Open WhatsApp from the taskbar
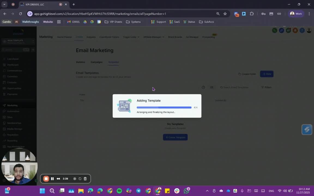The image size is (314, 196). click(x=186, y=191)
